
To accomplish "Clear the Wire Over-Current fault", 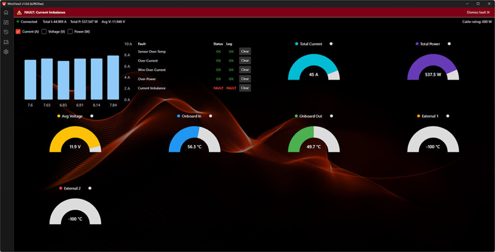I will point(245,70).
